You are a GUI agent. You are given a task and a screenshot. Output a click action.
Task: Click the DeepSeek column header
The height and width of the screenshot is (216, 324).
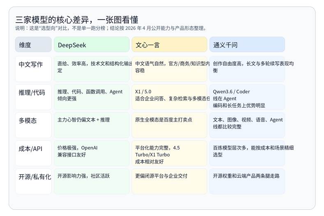pyautogui.click(x=91, y=45)
